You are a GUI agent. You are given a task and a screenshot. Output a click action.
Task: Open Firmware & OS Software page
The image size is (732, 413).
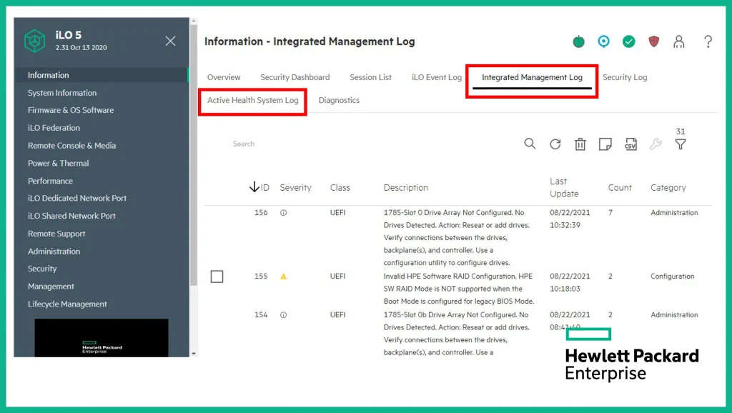point(71,110)
